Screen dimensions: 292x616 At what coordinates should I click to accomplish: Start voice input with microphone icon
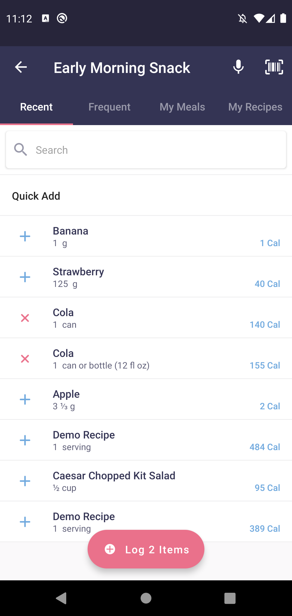tap(238, 67)
